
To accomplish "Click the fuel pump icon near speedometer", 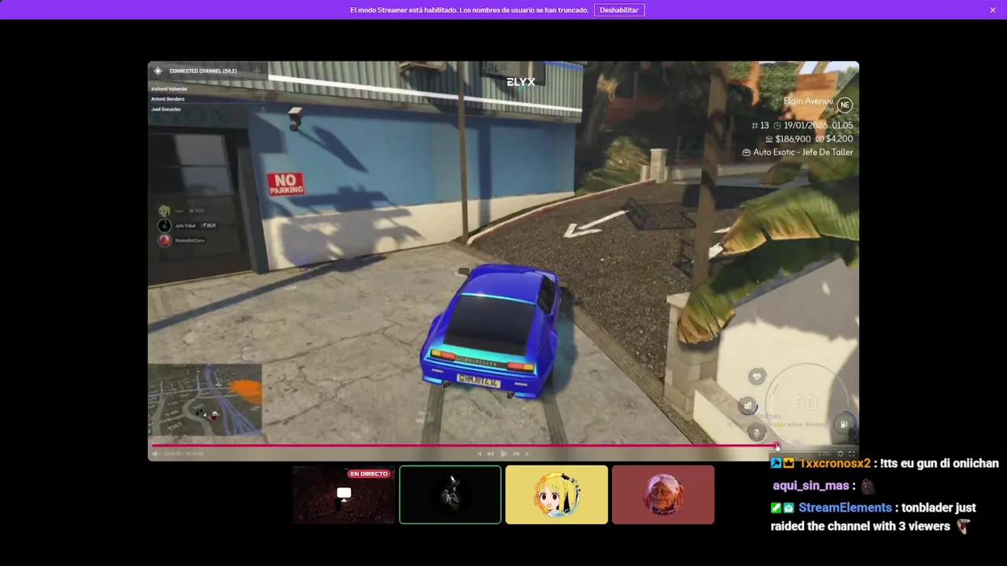I will [843, 424].
